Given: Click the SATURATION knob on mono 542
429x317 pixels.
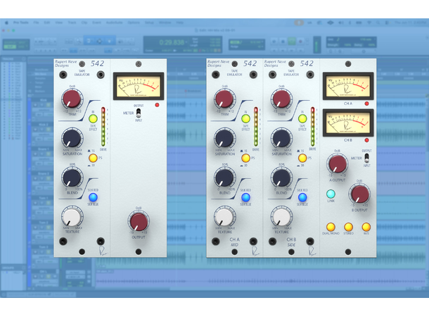Looking at the screenshot, I should pos(72,138).
